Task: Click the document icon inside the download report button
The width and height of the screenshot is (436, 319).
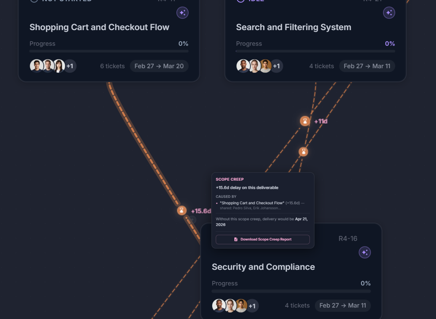Action: coord(235,239)
